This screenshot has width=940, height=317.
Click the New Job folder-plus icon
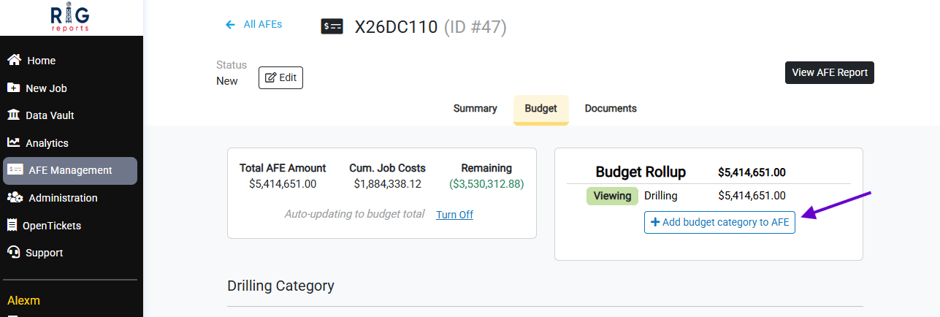click(x=13, y=88)
